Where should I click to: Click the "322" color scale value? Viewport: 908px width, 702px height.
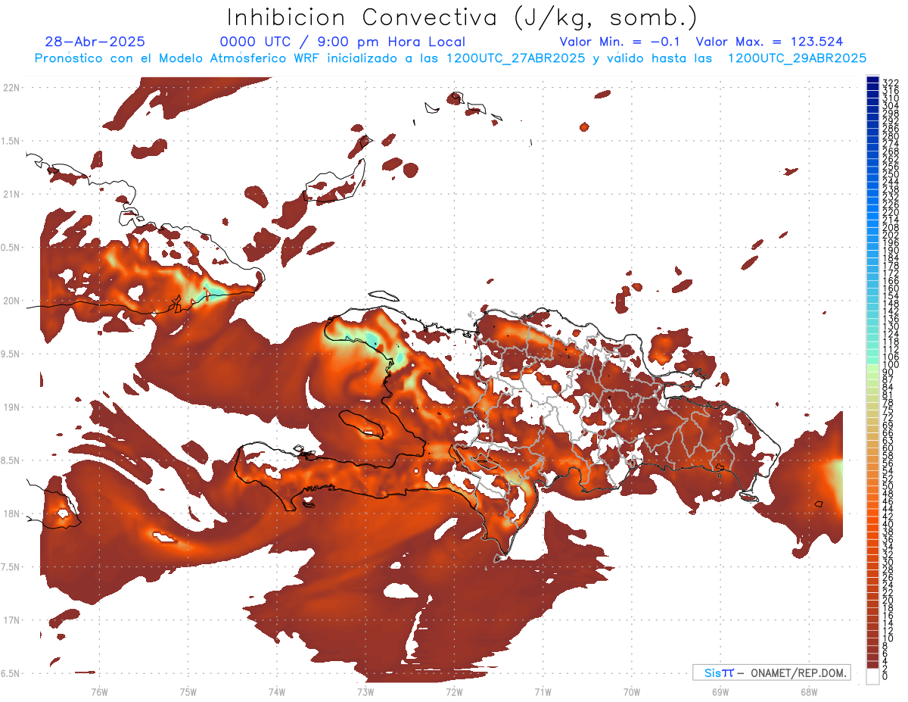pos(891,82)
